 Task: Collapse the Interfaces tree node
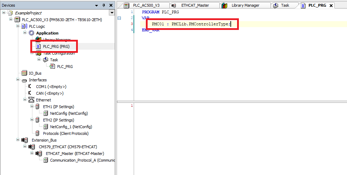point(18,80)
